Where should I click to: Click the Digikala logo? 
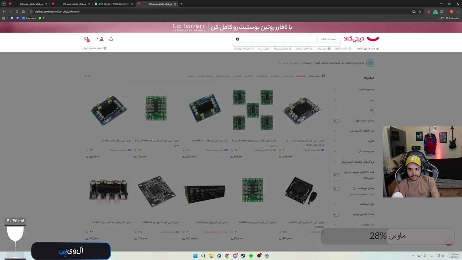pyautogui.click(x=362, y=39)
